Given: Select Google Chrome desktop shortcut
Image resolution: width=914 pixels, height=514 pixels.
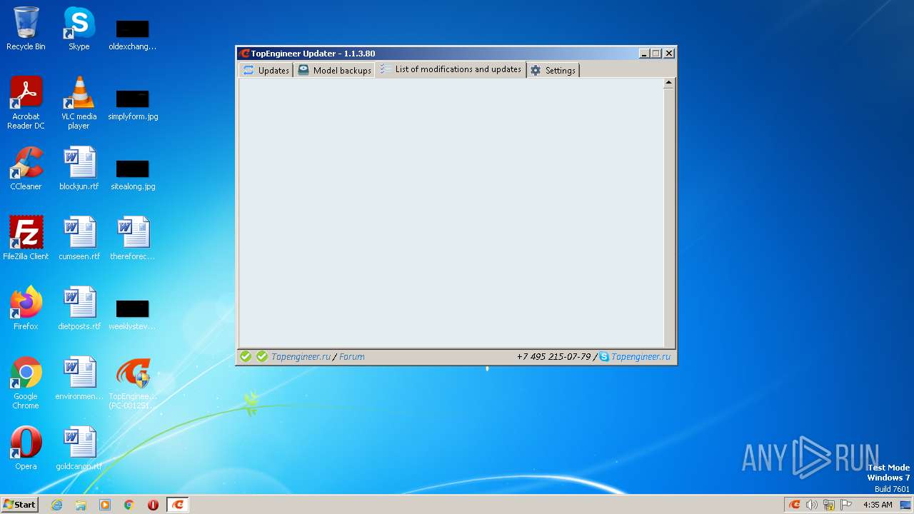Looking at the screenshot, I should (x=26, y=383).
